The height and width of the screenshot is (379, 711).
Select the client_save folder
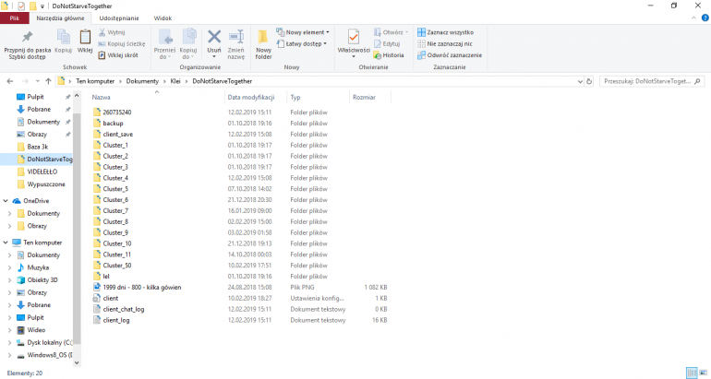pos(118,134)
